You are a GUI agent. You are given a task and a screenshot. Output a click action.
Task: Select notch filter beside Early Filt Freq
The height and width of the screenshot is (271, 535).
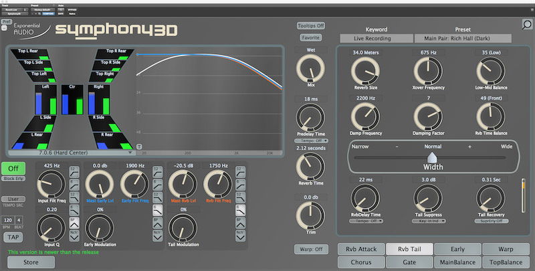[x=157, y=236]
